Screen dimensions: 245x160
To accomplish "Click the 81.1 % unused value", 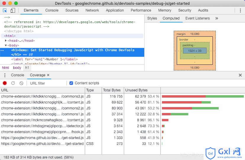I will [x=153, y=102].
